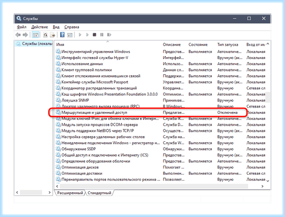Sort by the Имя column header

[60, 44]
